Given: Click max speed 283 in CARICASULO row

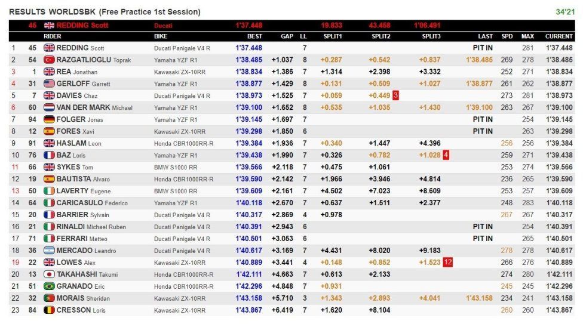Looking at the screenshot, I should (x=527, y=202).
